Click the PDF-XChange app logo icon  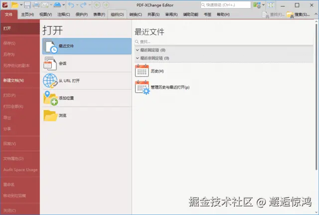(x=5, y=5)
